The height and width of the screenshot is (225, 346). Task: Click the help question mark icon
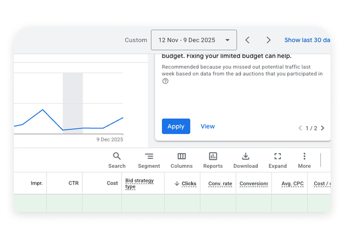pos(165,81)
